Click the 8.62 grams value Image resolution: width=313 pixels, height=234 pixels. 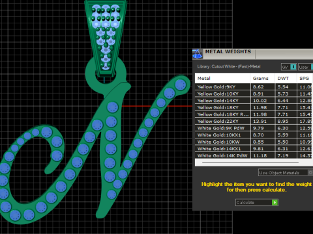[258, 86]
